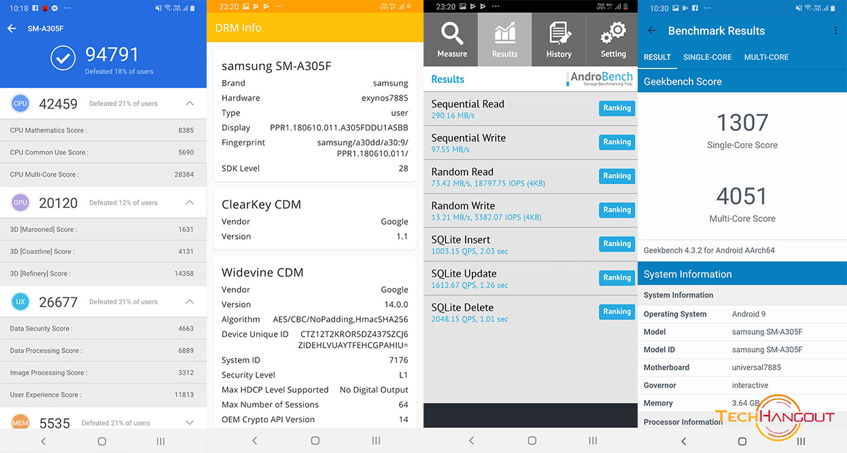Tap Ranking button for SQLite Update

click(x=617, y=278)
